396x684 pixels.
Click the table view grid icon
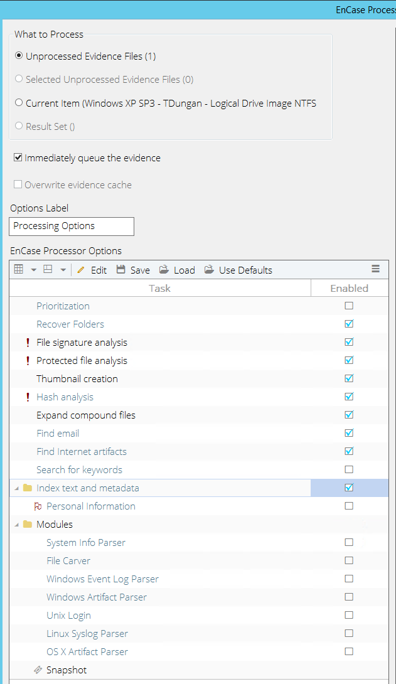pyautogui.click(x=19, y=269)
